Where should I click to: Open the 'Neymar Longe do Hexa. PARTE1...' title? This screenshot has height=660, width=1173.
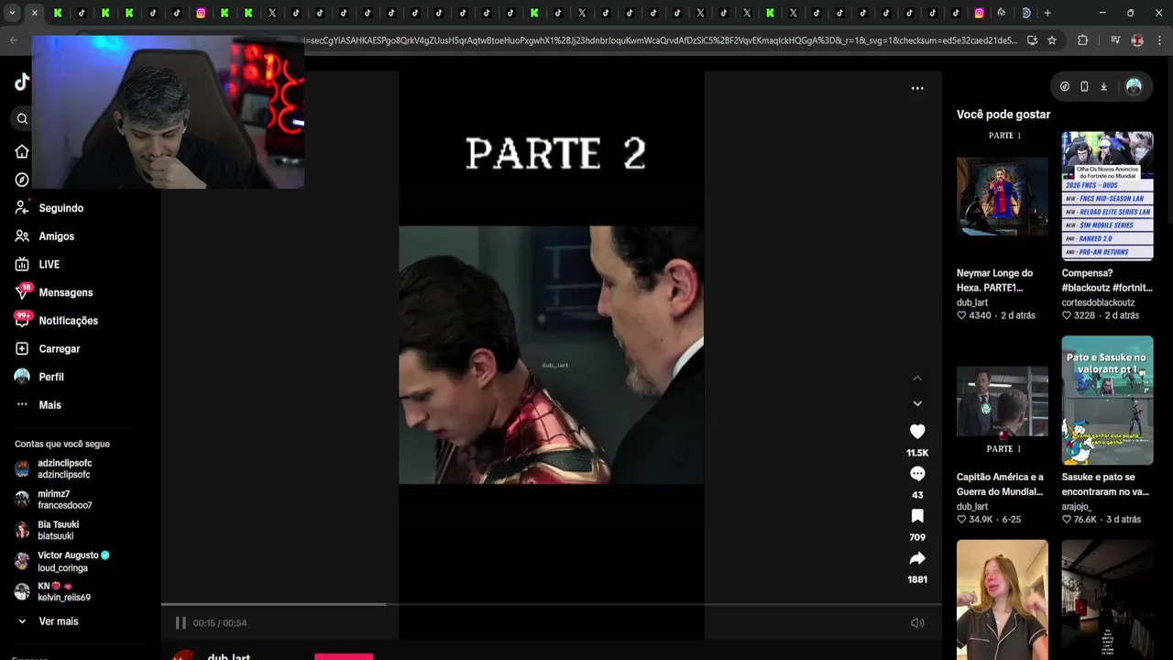tap(995, 280)
